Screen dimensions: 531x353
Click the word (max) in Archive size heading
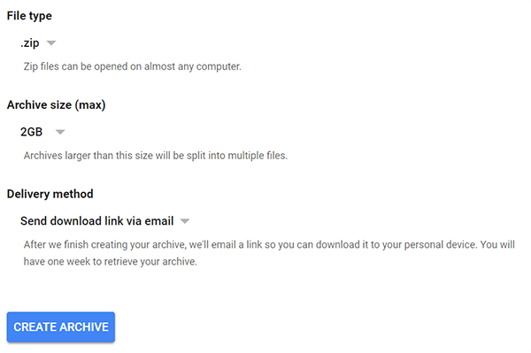click(x=90, y=105)
